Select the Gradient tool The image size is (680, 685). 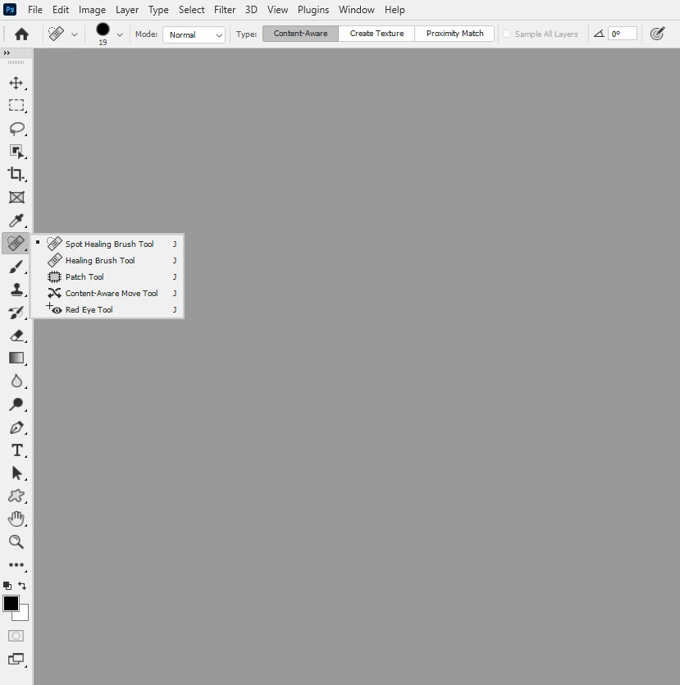click(x=16, y=358)
